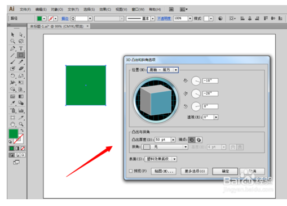This screenshot has width=287, height=206.
Task: Open the graphic style dropdown
Action: [x=211, y=19]
